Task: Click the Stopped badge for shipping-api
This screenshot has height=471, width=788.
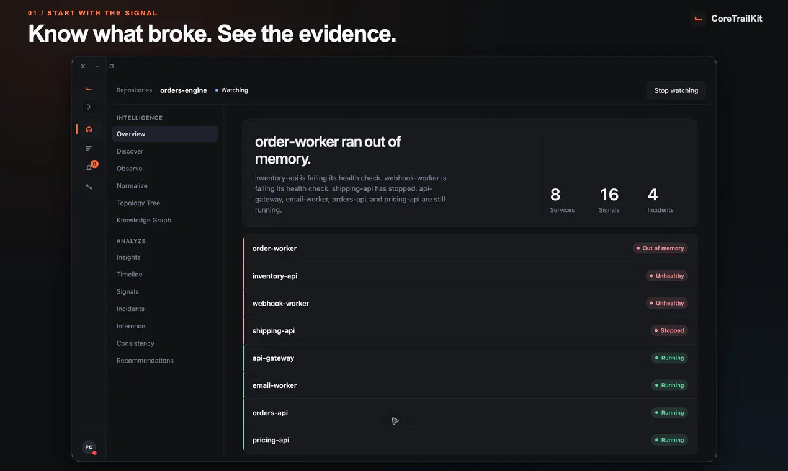Action: click(669, 330)
